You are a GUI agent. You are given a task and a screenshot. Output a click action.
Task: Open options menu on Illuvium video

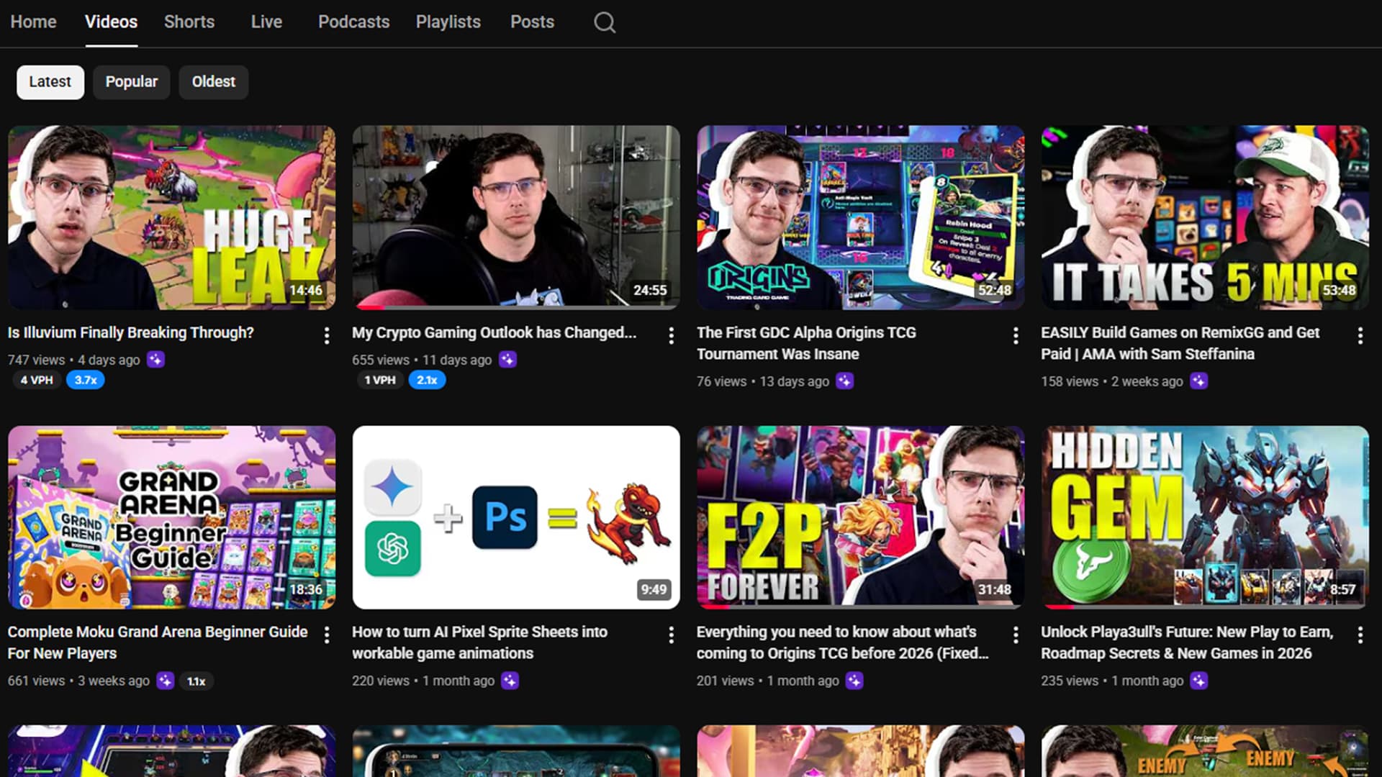[x=327, y=335]
